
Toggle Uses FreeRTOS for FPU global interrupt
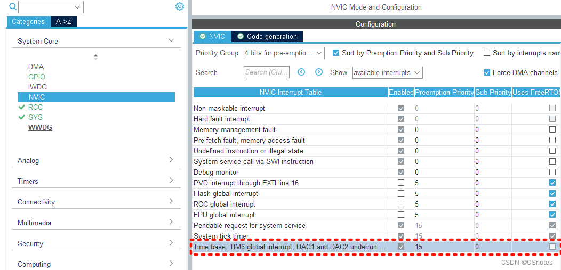[x=552, y=215]
